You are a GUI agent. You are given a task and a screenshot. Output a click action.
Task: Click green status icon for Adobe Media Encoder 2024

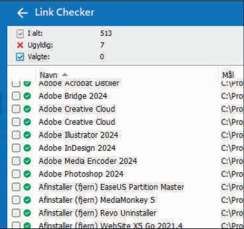[27, 161]
